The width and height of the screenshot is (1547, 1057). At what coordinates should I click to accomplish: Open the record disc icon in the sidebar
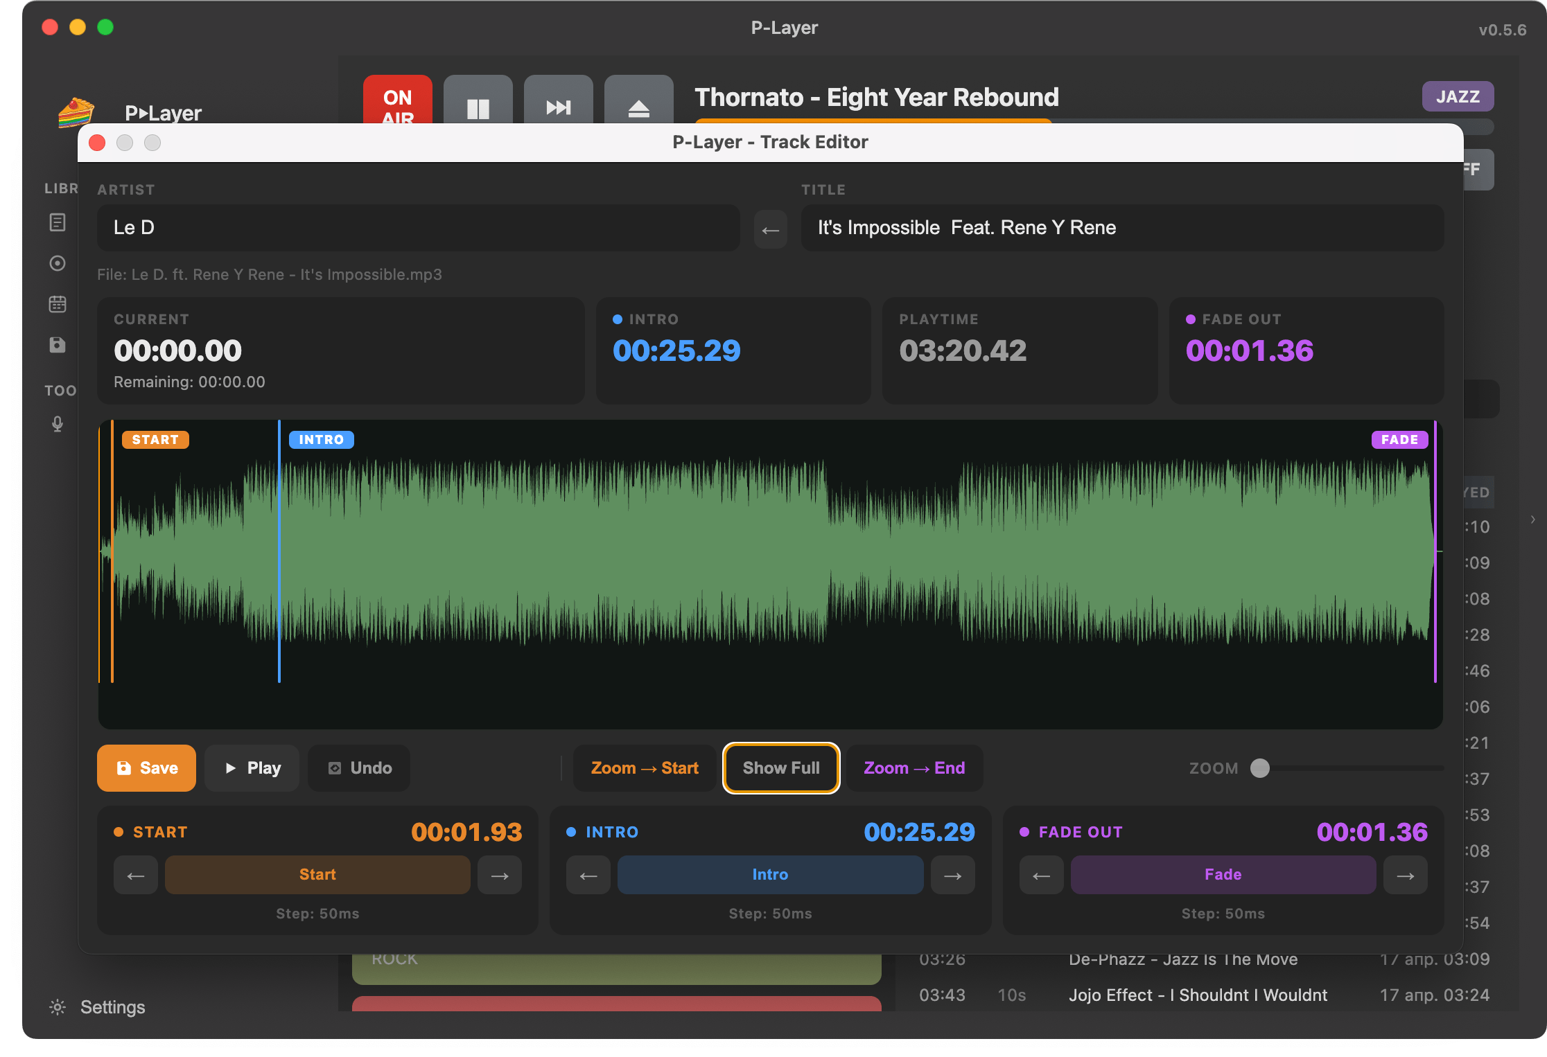[58, 263]
